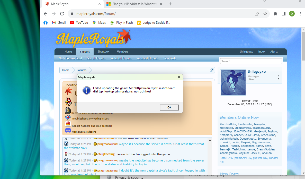Screen dimensions: 305x179
Task: Click the account recovery lock icon
Action: tap(68, 111)
